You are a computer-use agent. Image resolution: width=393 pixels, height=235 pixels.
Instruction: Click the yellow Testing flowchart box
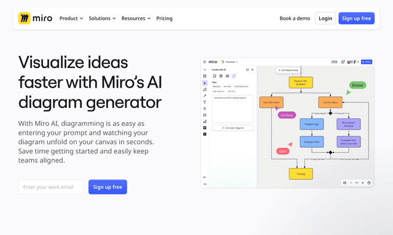tap(301, 174)
